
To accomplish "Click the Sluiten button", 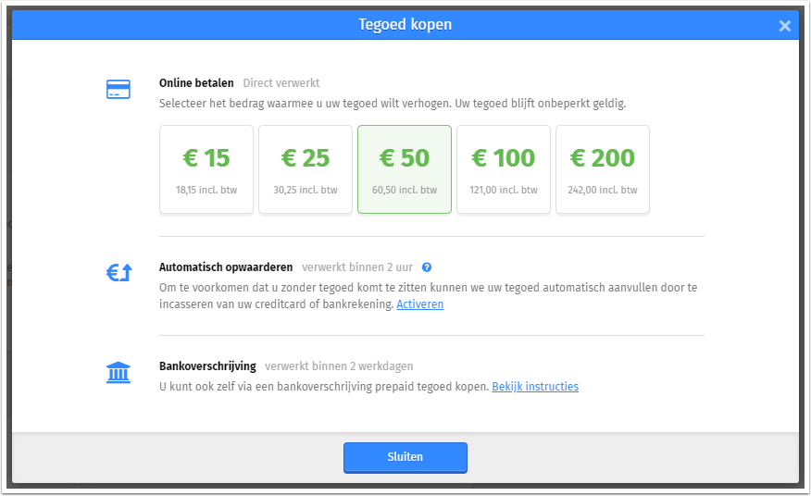I will (x=405, y=457).
